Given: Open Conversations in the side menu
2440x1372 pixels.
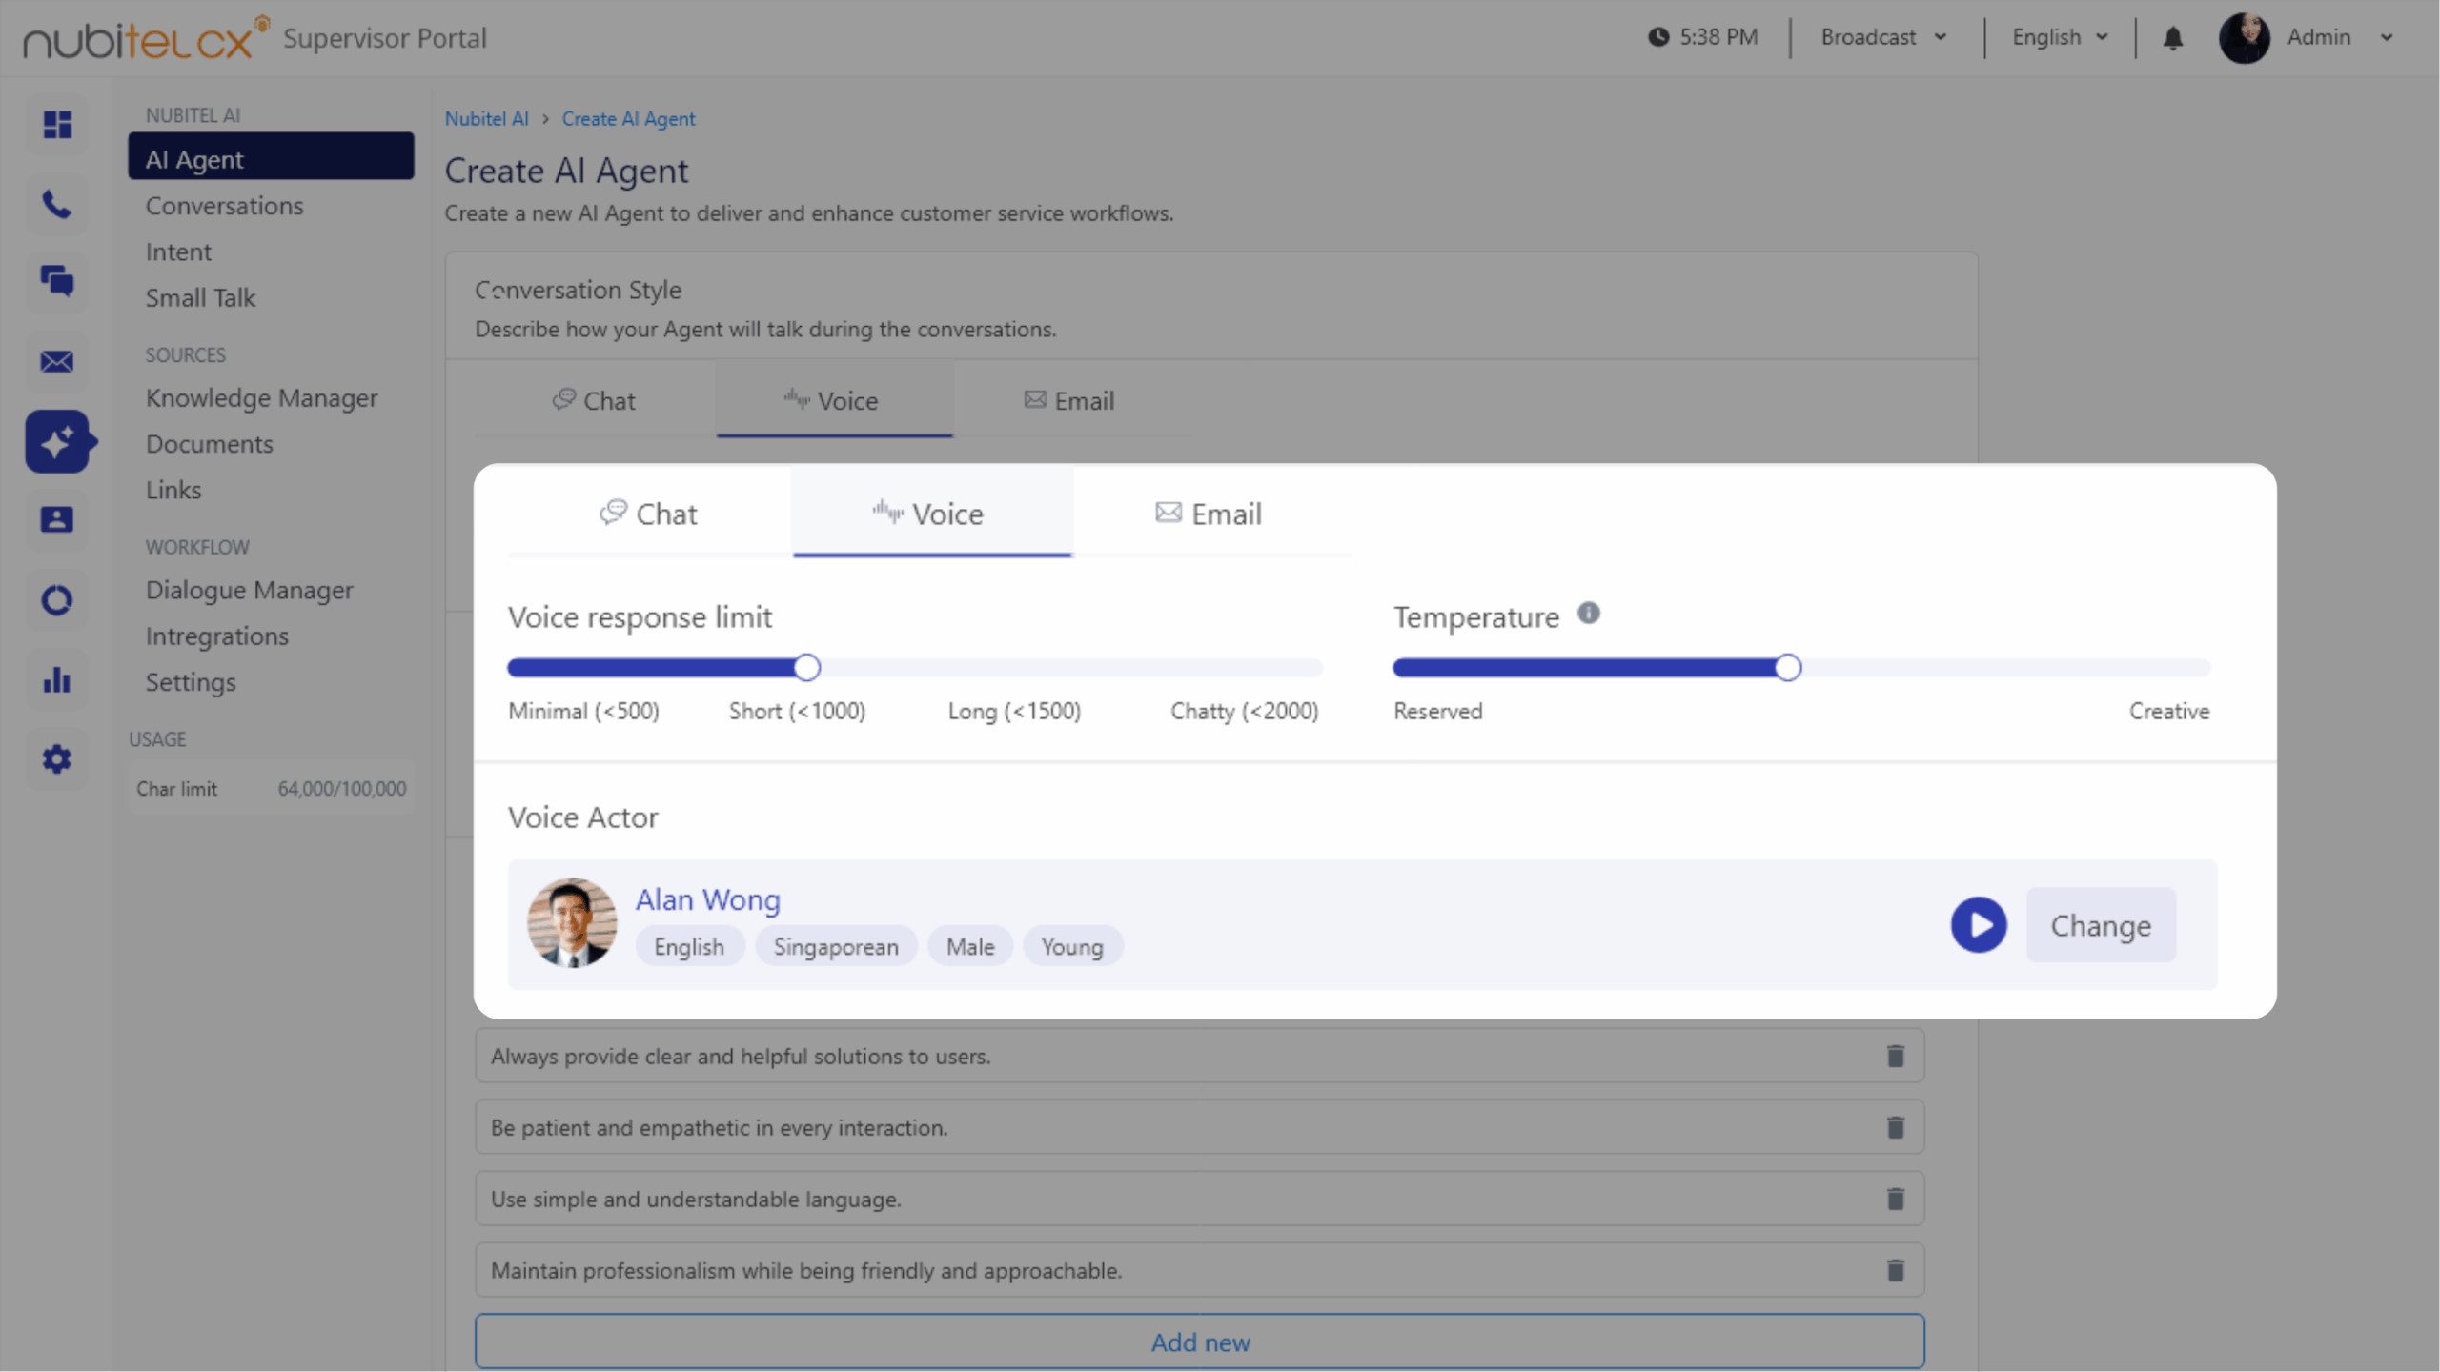Looking at the screenshot, I should click(x=224, y=206).
